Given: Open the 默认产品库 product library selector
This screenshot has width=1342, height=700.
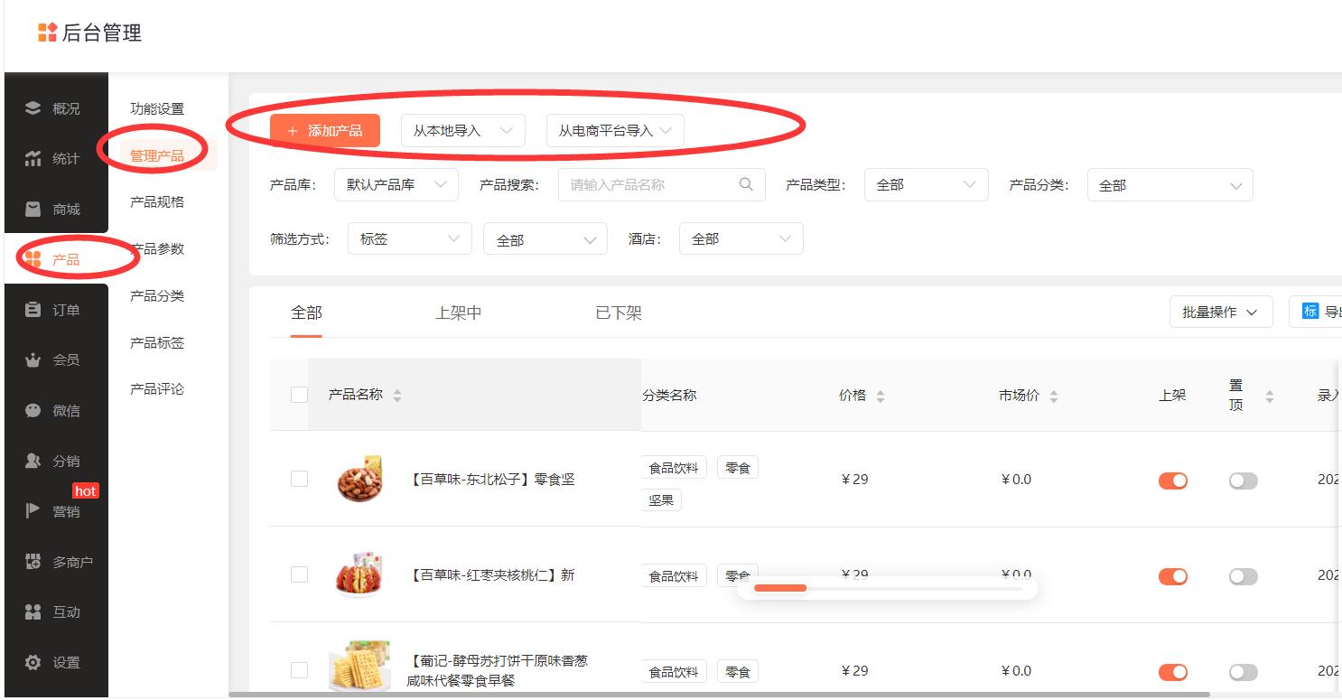Looking at the screenshot, I should pyautogui.click(x=396, y=184).
